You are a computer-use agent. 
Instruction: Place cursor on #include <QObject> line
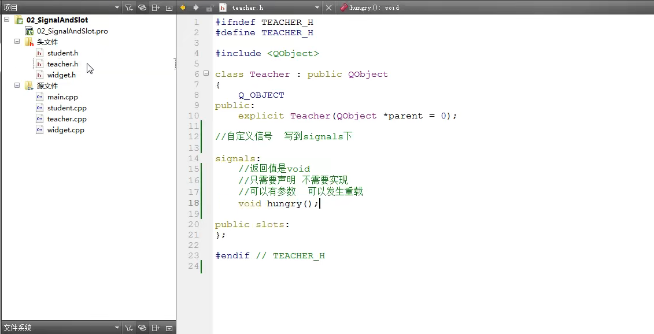267,53
